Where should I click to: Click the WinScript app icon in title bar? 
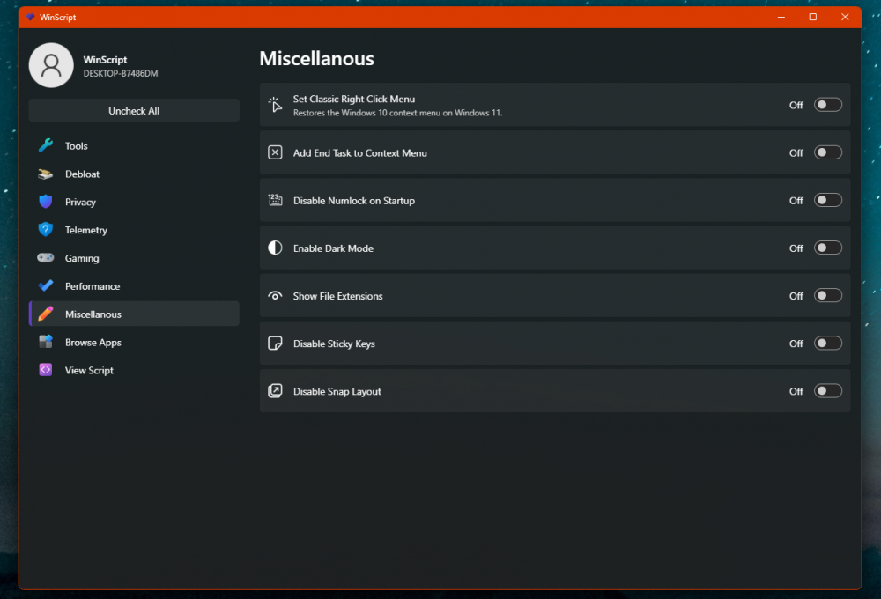tap(30, 17)
